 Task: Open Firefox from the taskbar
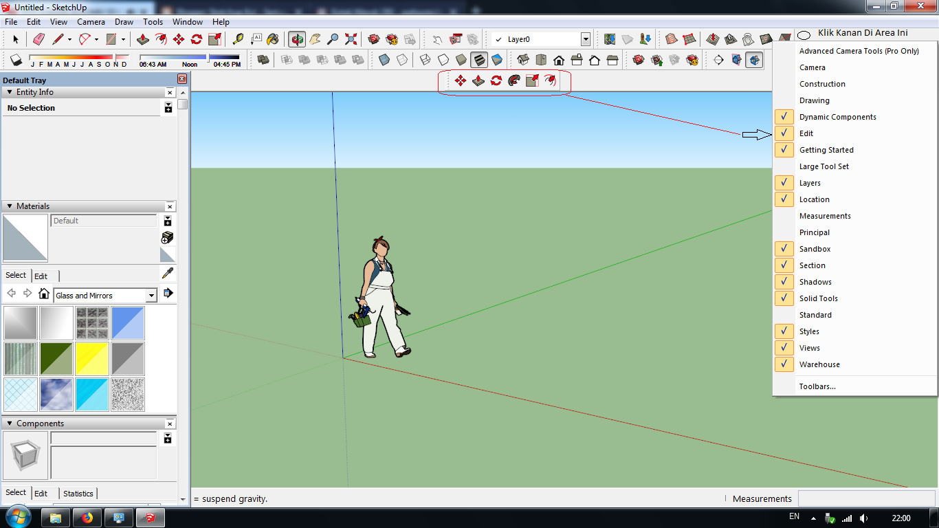[87, 516]
